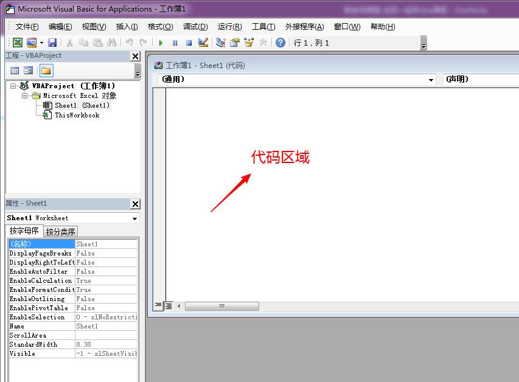Open the 运行(R) menu

click(230, 27)
